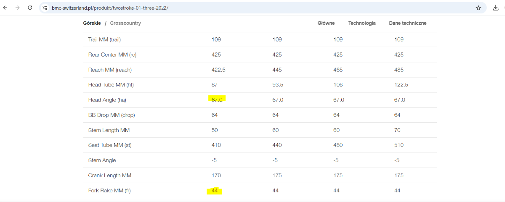The height and width of the screenshot is (202, 505).
Task: Jump to the Dane techniczne tab
Action: [408, 23]
